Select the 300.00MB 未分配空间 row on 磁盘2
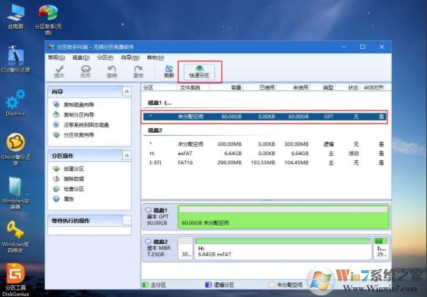This screenshot has height=297, width=427. point(265,144)
